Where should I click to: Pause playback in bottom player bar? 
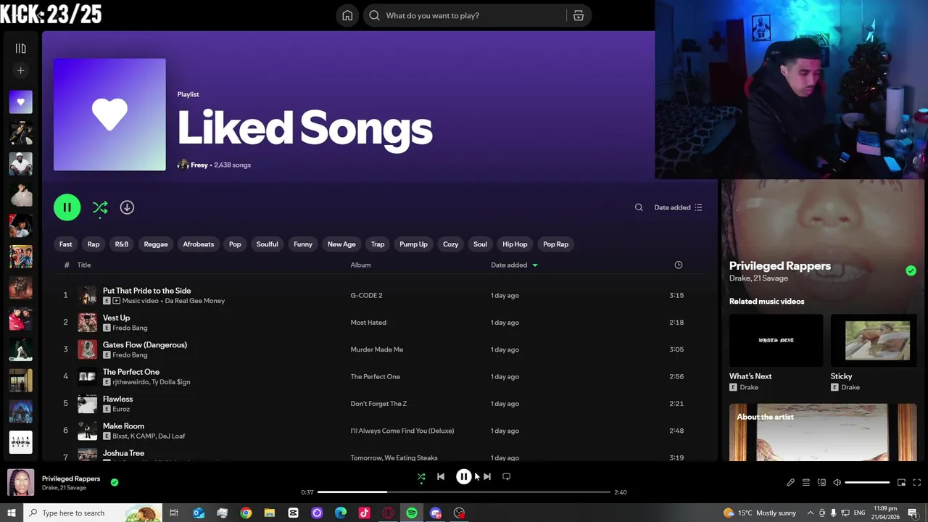464,476
